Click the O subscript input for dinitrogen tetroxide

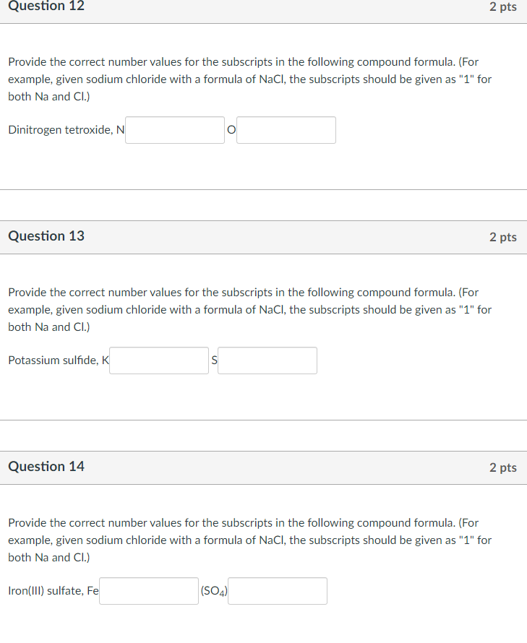click(x=286, y=129)
